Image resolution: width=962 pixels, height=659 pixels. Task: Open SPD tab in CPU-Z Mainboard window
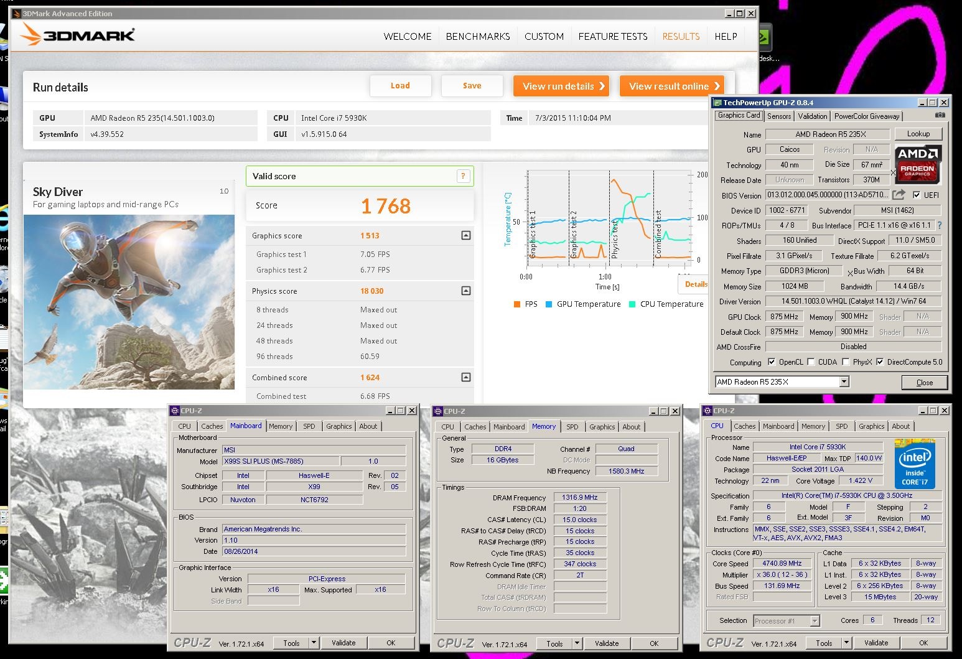[309, 426]
